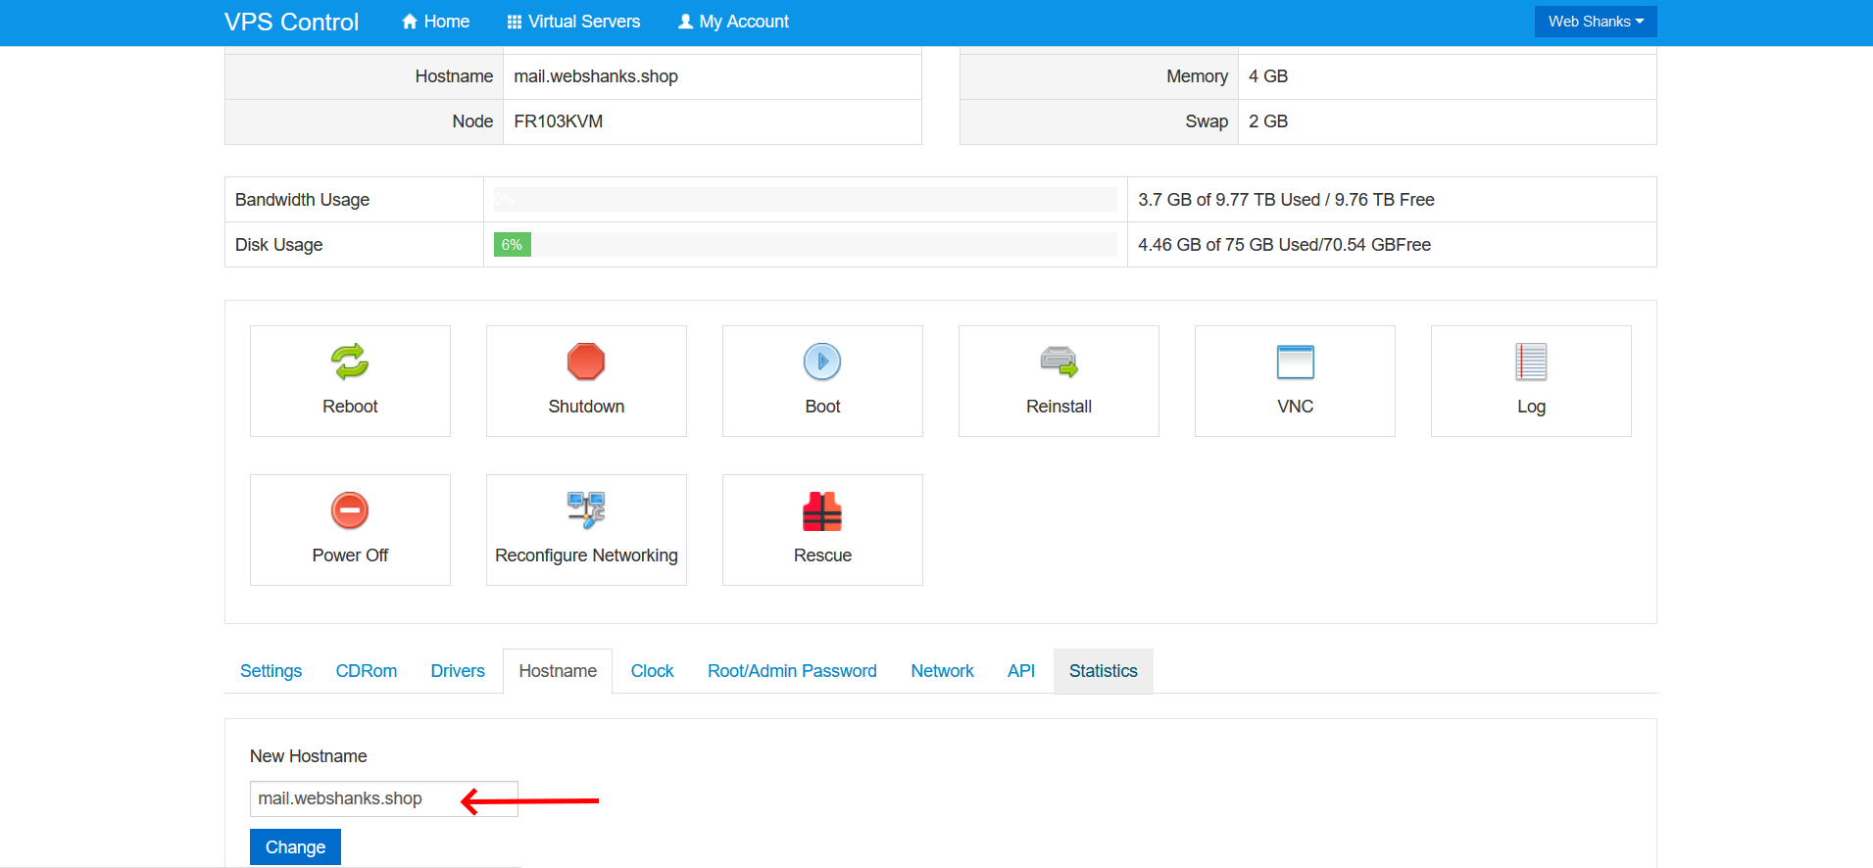Click the blue Change button
The width and height of the screenshot is (1873, 868).
(295, 847)
